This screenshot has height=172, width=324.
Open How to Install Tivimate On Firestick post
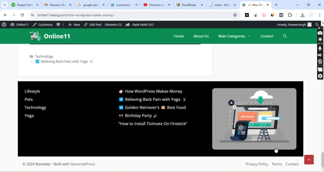153,124
